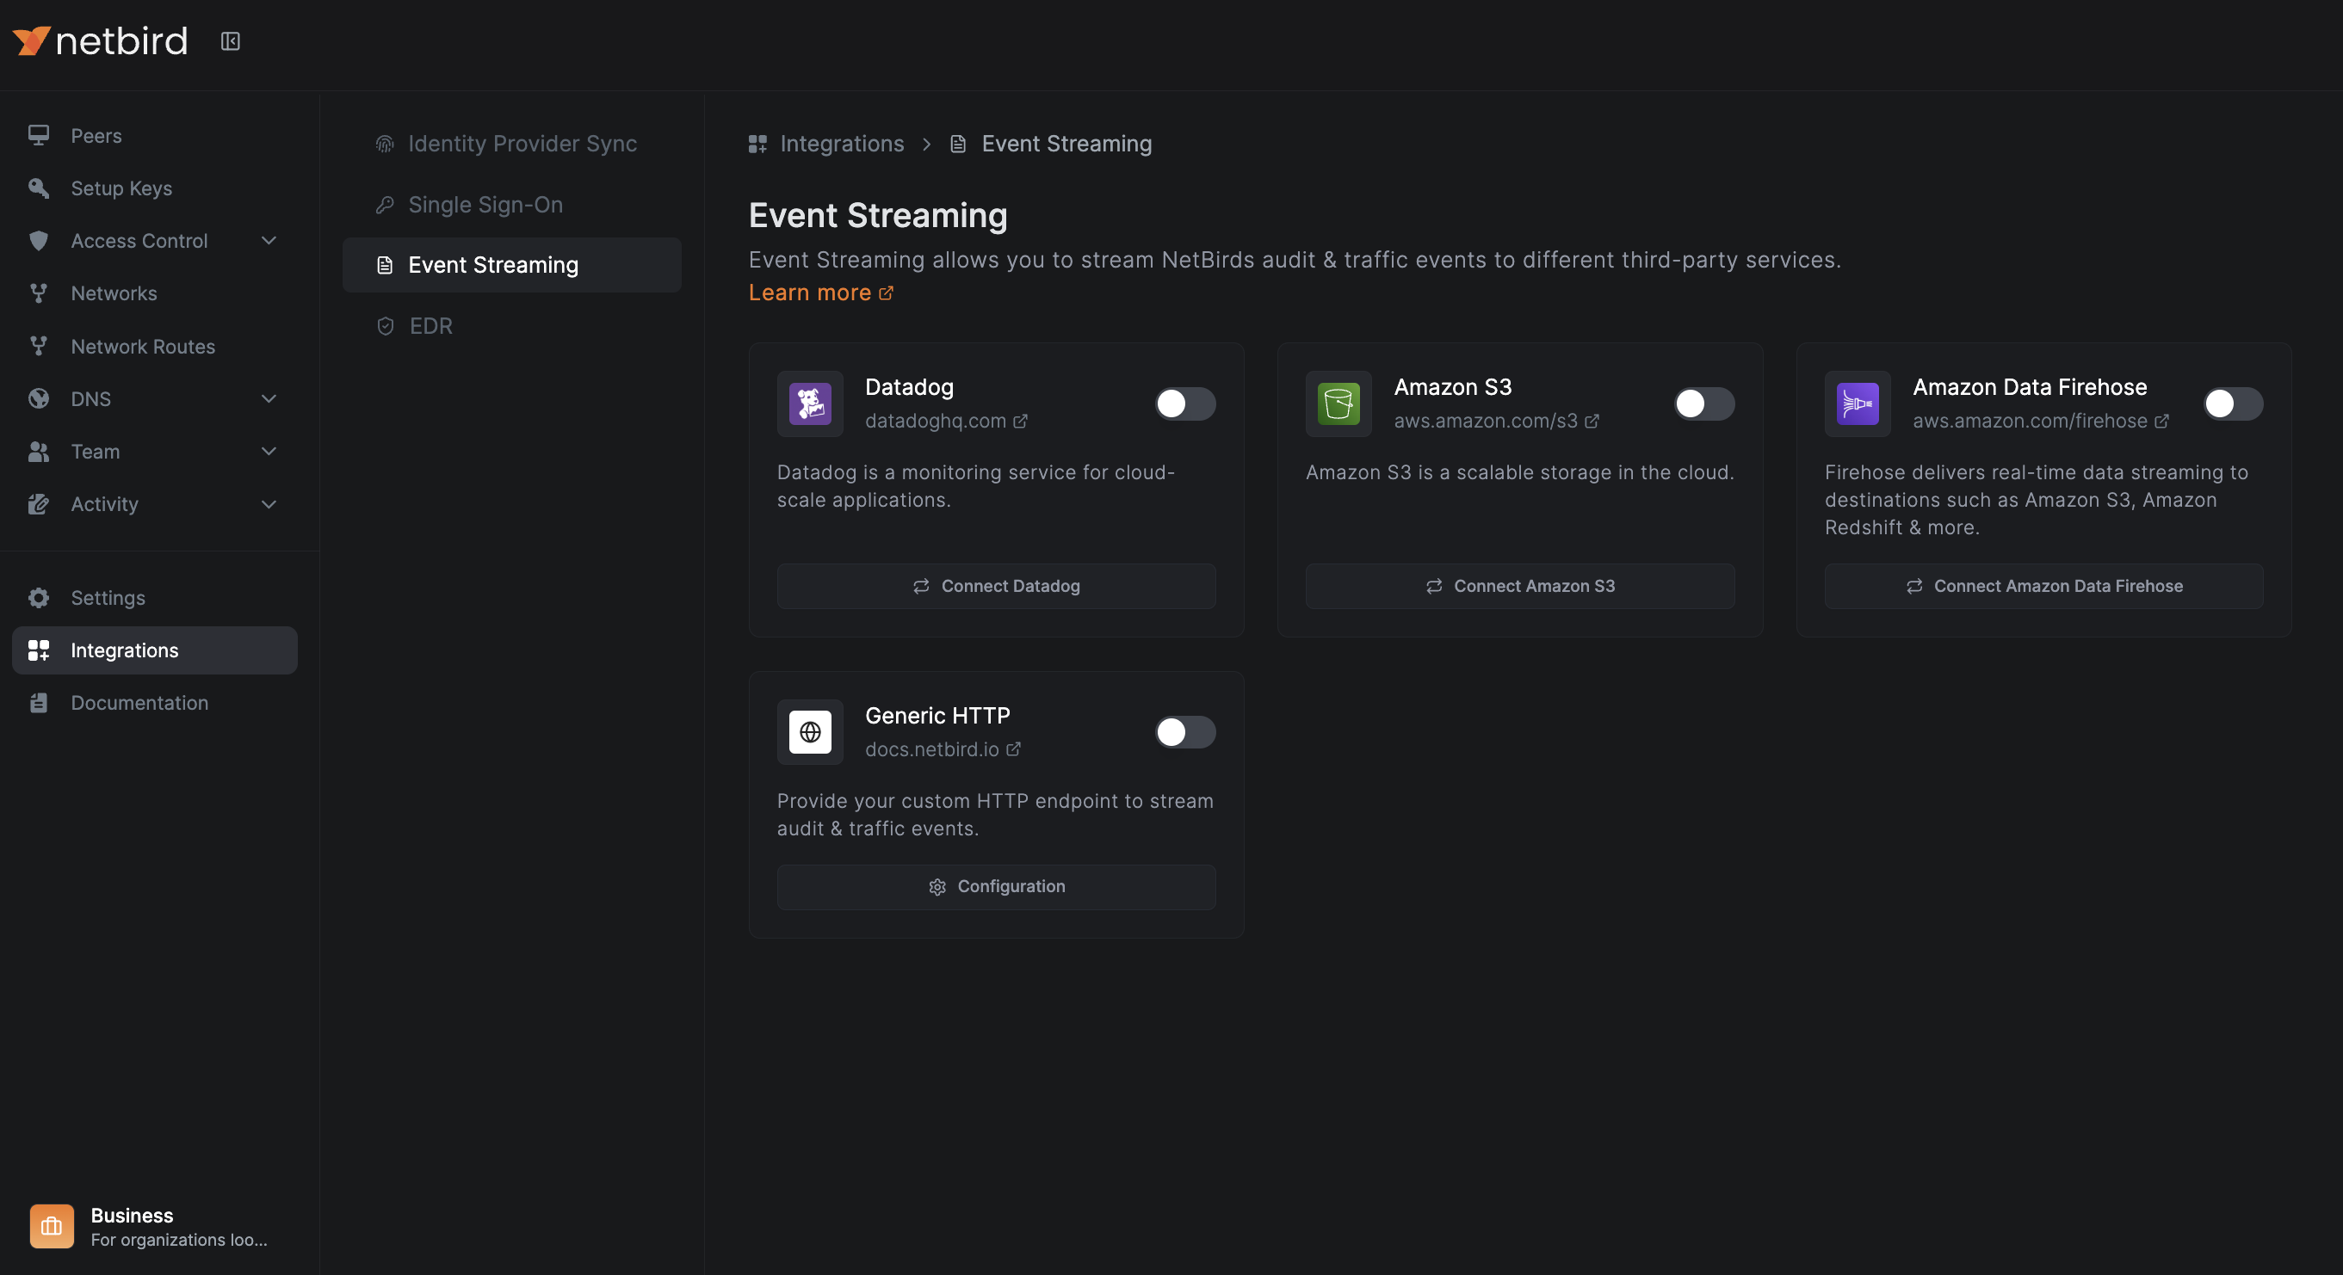This screenshot has height=1275, width=2343.
Task: Click the Network Routes icon
Action: (38, 346)
